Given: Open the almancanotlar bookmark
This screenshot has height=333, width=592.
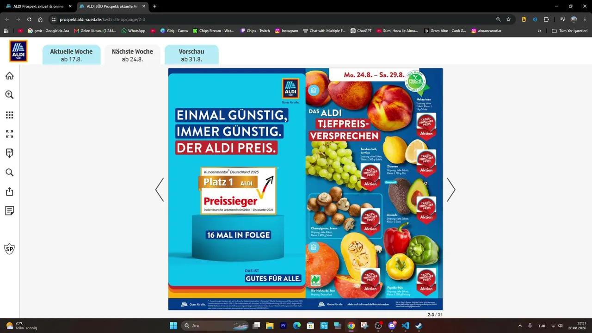Looking at the screenshot, I should pos(486,31).
